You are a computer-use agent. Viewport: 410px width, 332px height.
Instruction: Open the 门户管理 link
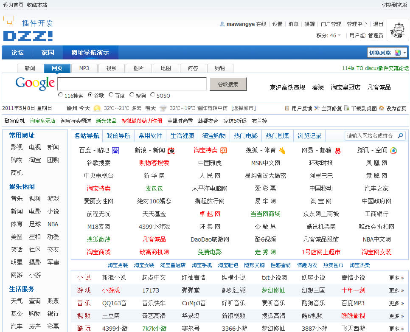331,24
